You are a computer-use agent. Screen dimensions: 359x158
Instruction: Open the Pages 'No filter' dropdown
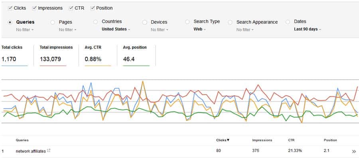tap(67, 30)
